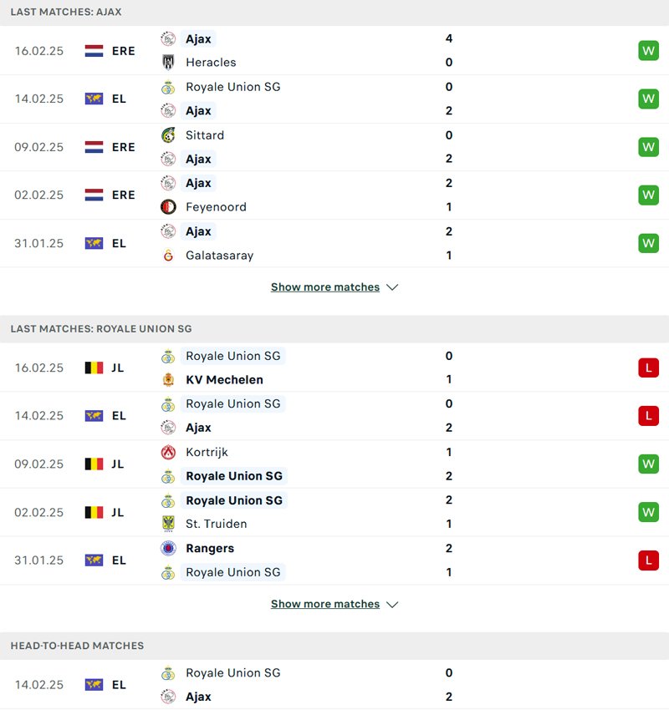Viewport: 669px width, 710px height.
Task: Open the KV Mechelen team link
Action: click(x=224, y=380)
